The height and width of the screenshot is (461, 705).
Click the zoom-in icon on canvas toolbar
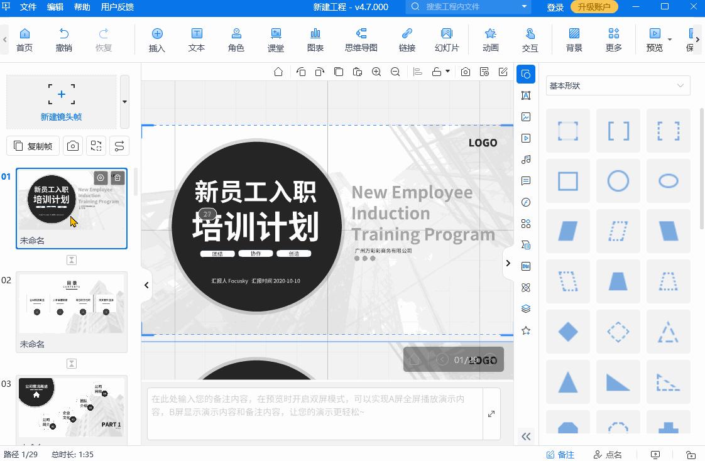(376, 72)
